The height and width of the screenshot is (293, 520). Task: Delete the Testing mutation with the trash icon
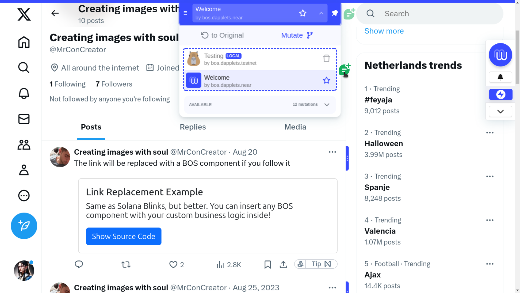326,58
